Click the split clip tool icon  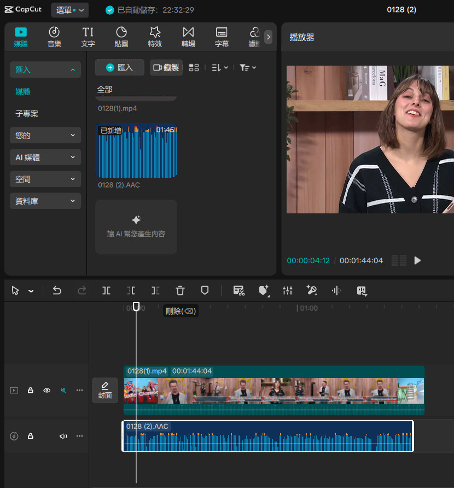106,291
